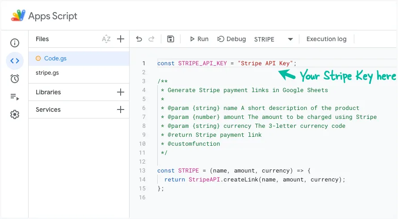The image size is (403, 219).
Task: Click the Apps Script title text
Action: pyautogui.click(x=53, y=16)
